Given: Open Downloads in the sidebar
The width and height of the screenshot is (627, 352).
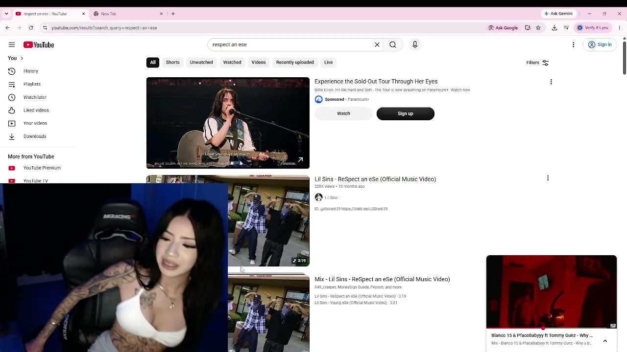Looking at the screenshot, I should click(x=35, y=136).
